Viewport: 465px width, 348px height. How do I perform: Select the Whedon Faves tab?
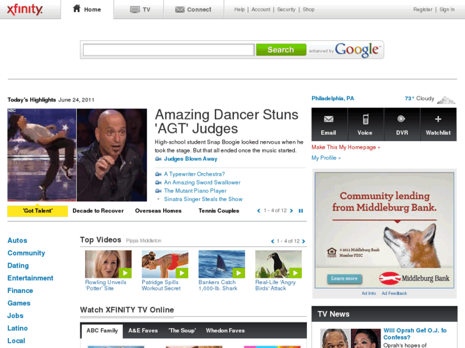tap(225, 331)
